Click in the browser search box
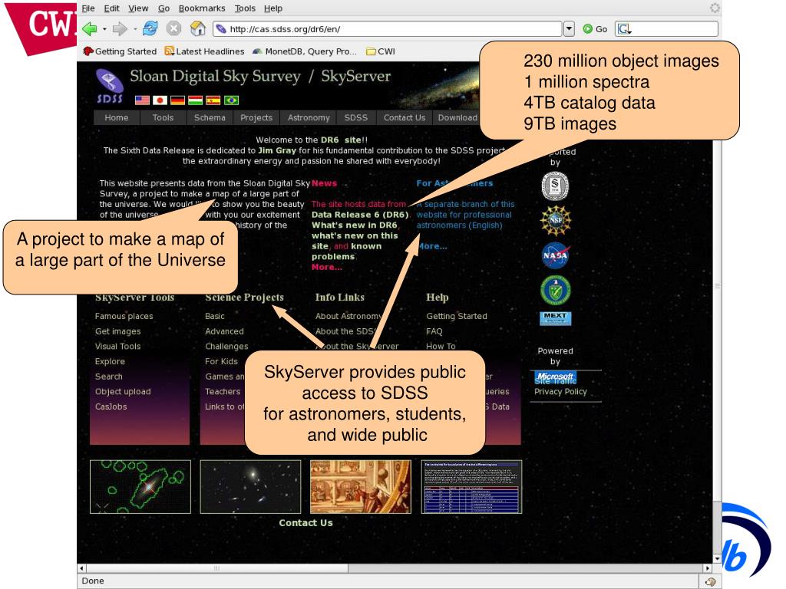Viewport: 786px width, 589px height. point(667,29)
